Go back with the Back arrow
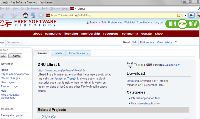200x119 pixels. 3,15
